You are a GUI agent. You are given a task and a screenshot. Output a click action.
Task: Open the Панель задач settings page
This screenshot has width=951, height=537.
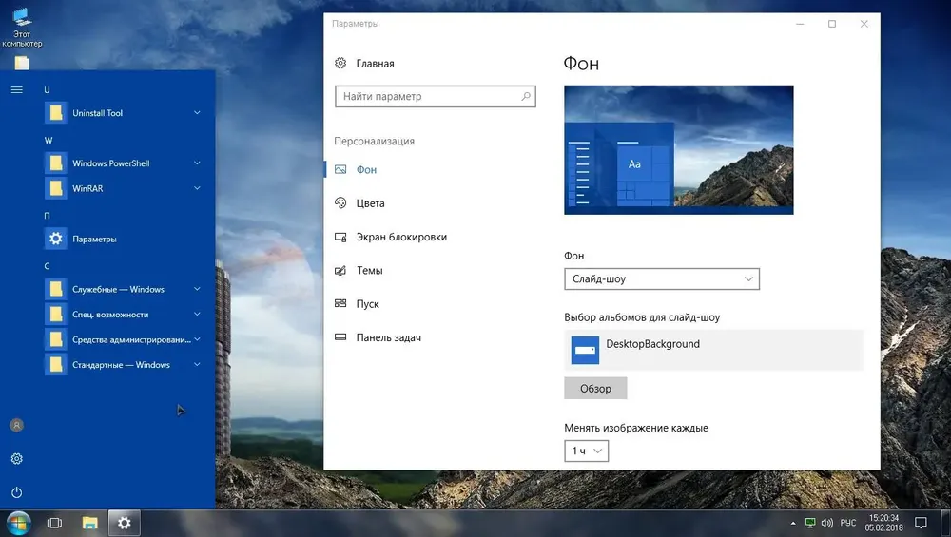[x=388, y=337]
